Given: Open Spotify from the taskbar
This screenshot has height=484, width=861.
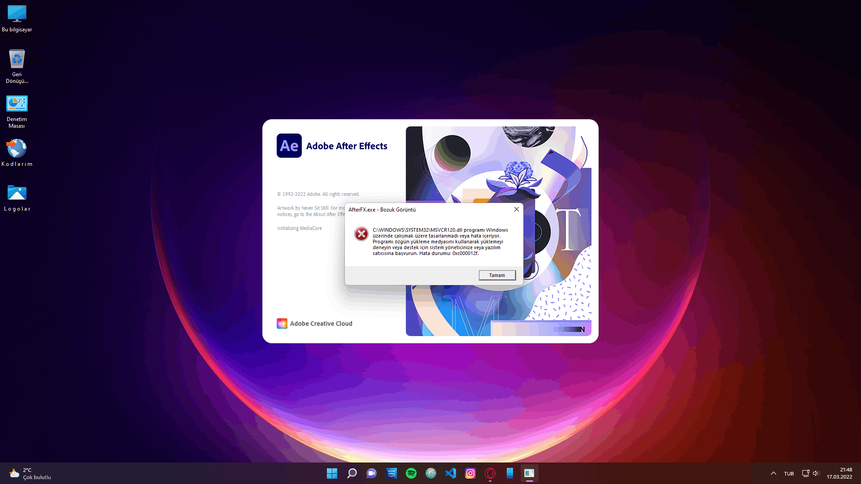Looking at the screenshot, I should tap(411, 473).
